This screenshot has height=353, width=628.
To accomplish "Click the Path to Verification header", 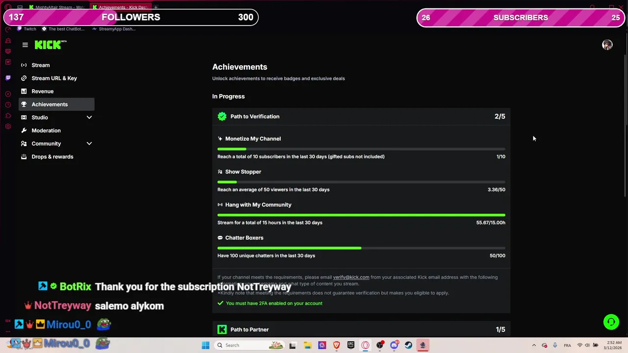I will click(361, 116).
